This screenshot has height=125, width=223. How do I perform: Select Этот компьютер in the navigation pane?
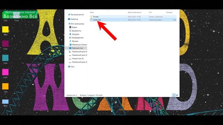76,24
